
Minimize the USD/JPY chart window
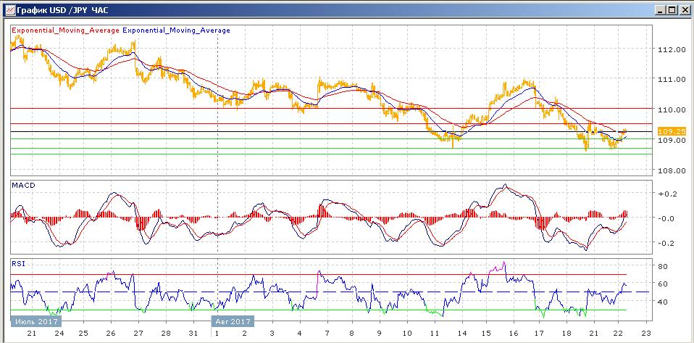tap(659, 9)
